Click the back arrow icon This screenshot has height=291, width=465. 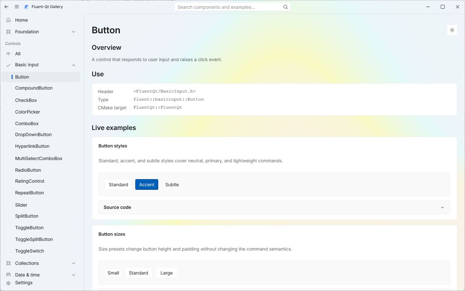[6, 7]
